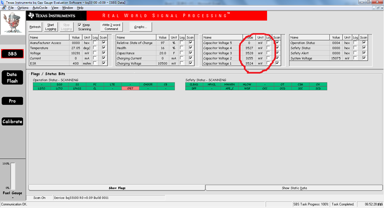The height and width of the screenshot is (208, 384).
Task: Click the Refresh button
Action: click(x=35, y=27)
